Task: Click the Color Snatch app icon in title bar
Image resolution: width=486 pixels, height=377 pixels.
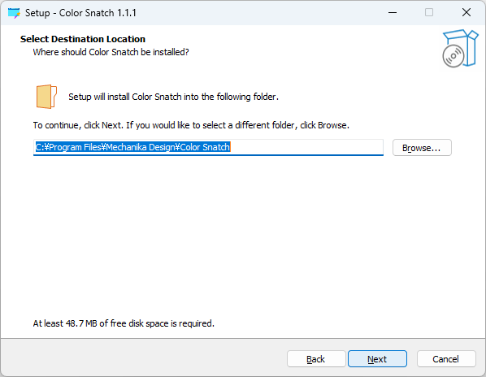Action: 14,13
